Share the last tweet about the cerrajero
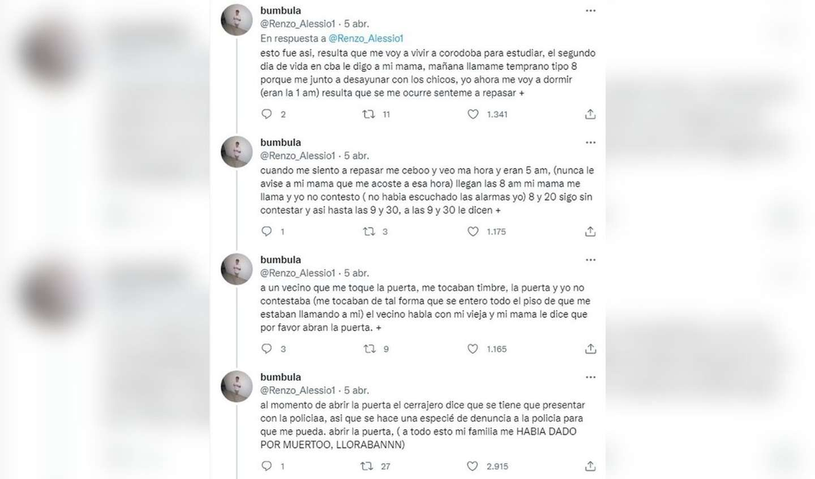 click(x=590, y=465)
